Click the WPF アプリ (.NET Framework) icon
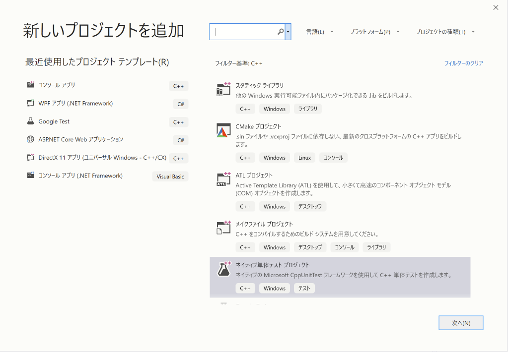Image resolution: width=508 pixels, height=352 pixels. pos(30,103)
